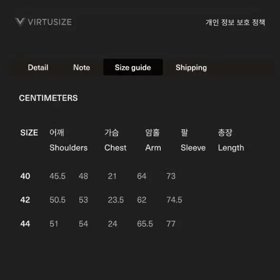Click the Sleeve column header
Image resolution: width=280 pixels, height=280 pixels.
point(193,148)
